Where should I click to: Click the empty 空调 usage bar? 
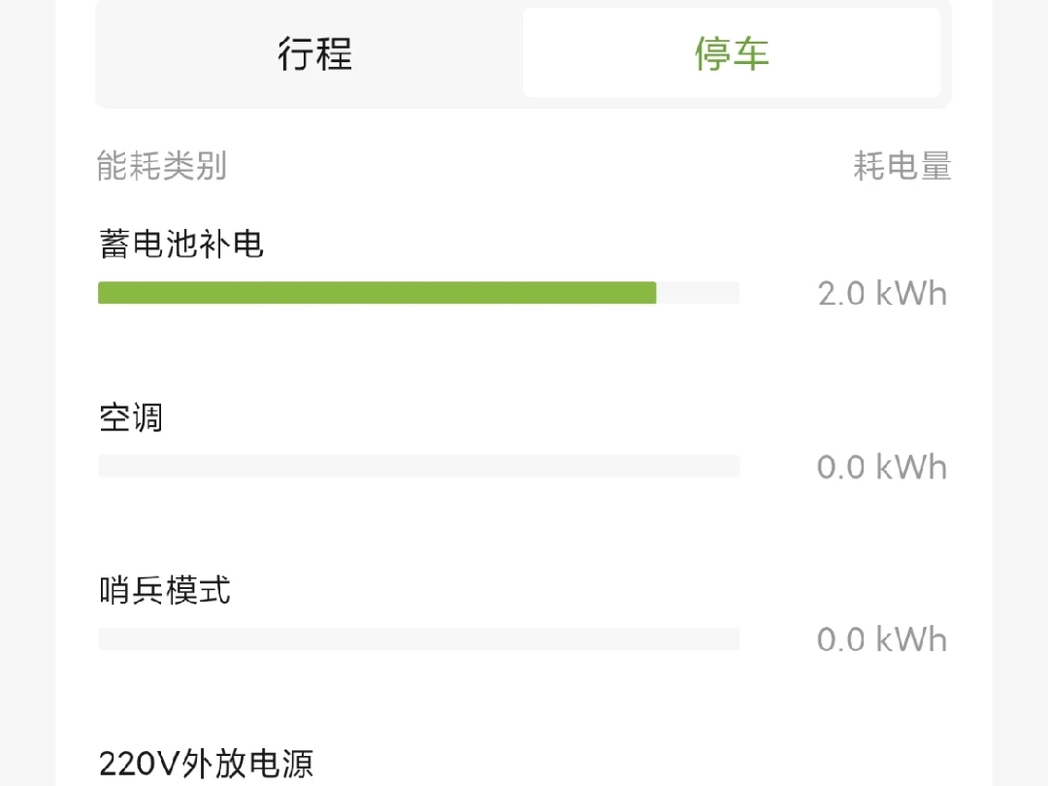point(418,466)
